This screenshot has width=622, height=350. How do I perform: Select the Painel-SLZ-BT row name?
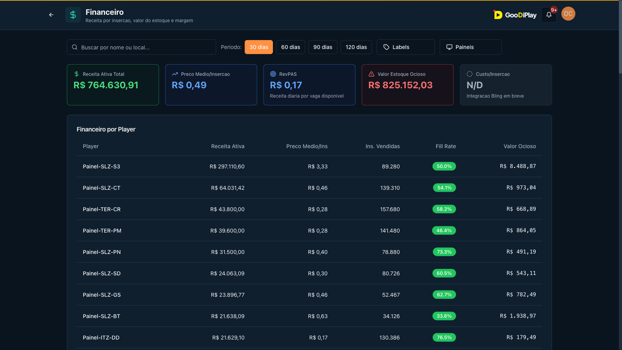[101, 316]
